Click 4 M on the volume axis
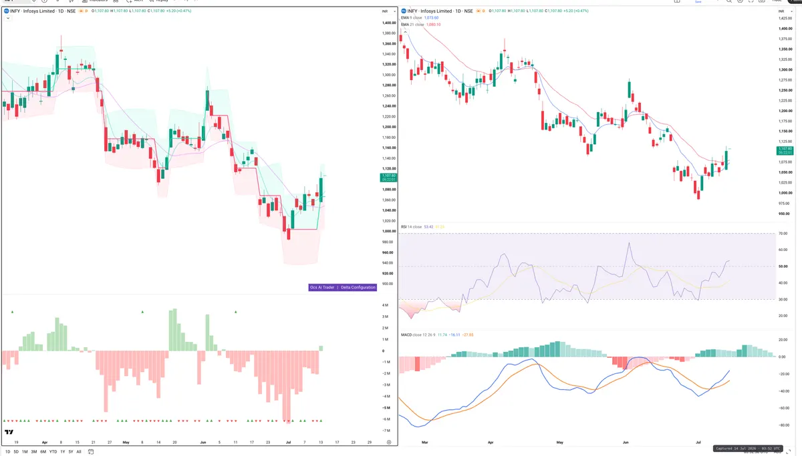802x456 pixels. [386, 305]
